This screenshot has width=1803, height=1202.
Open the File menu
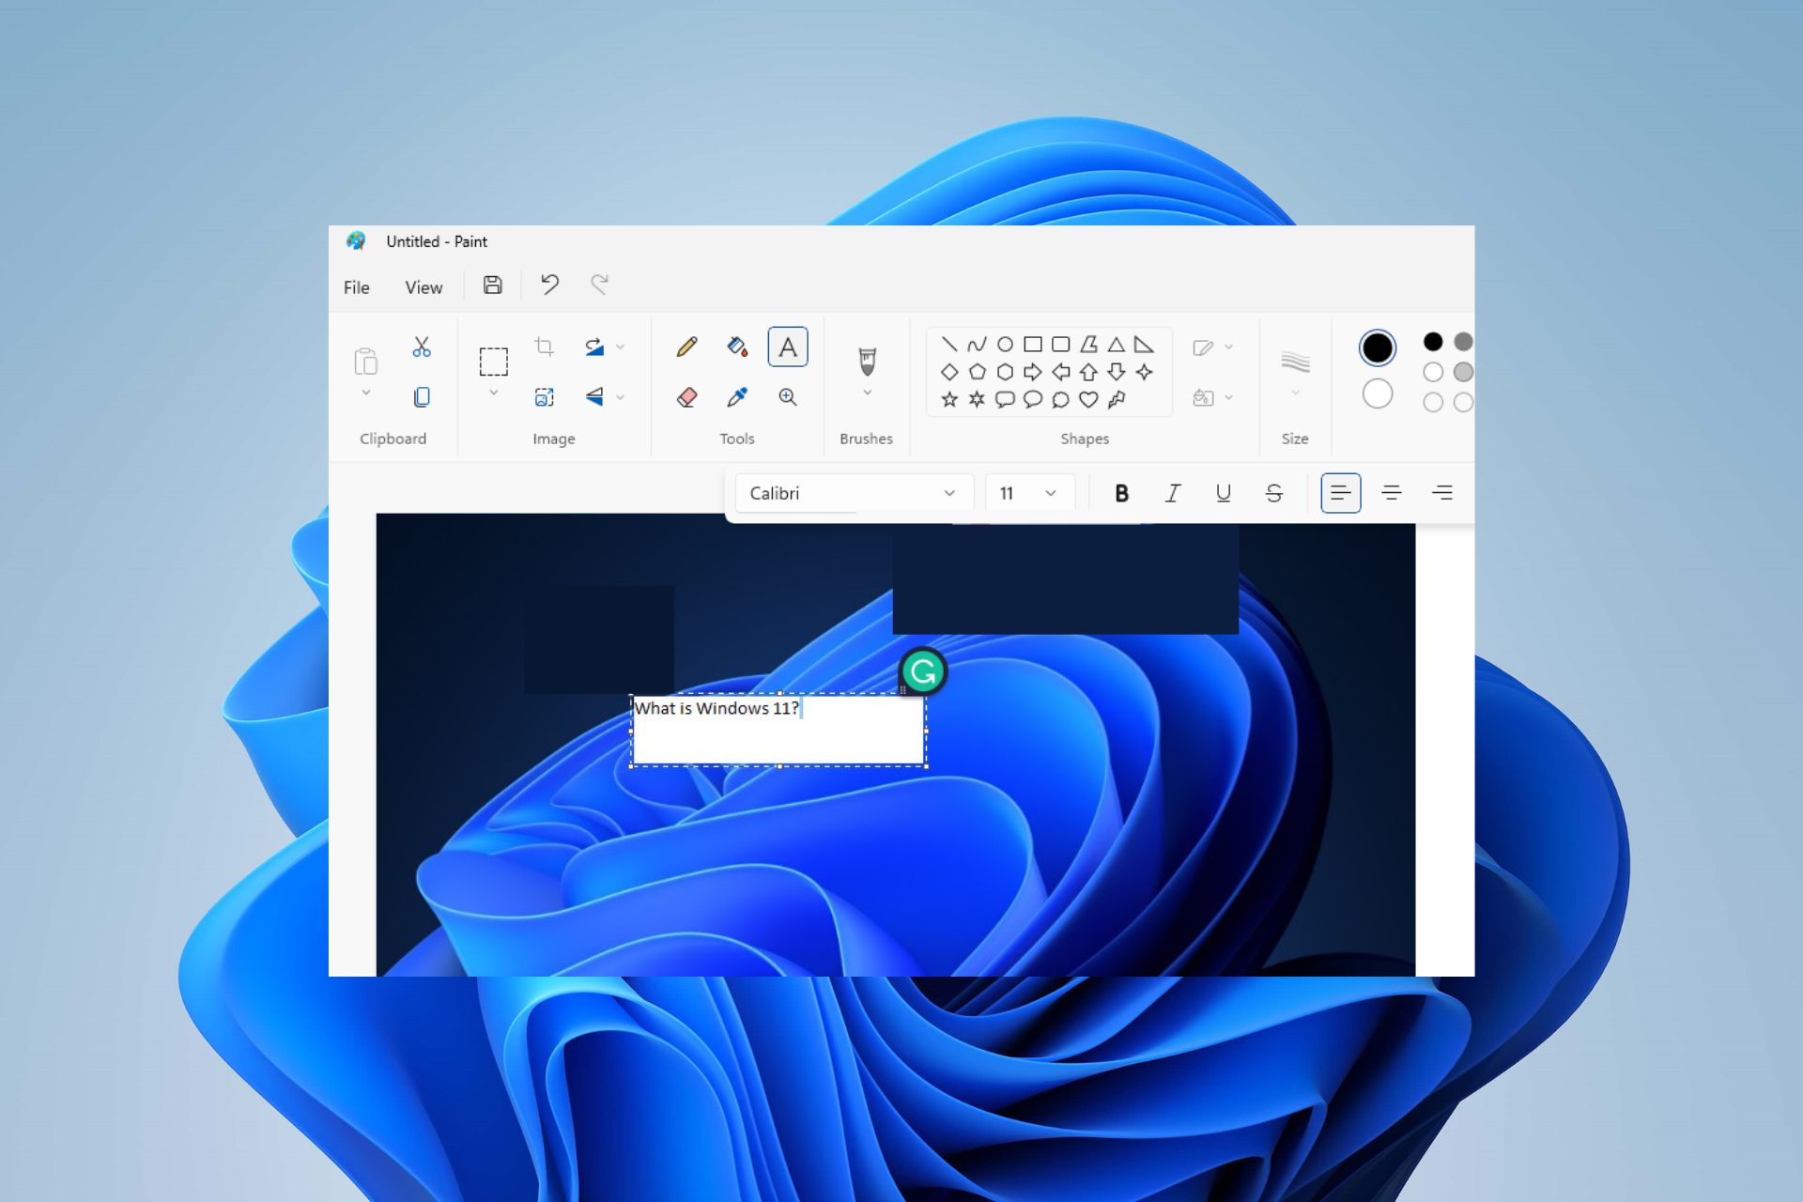point(356,287)
